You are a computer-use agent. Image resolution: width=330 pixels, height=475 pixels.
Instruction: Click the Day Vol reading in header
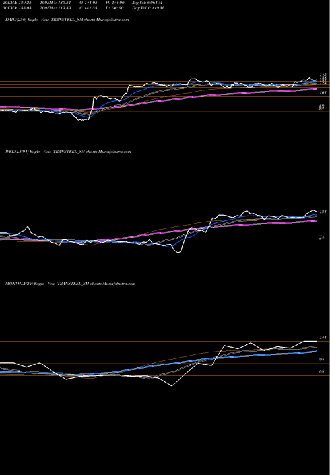(x=148, y=8)
